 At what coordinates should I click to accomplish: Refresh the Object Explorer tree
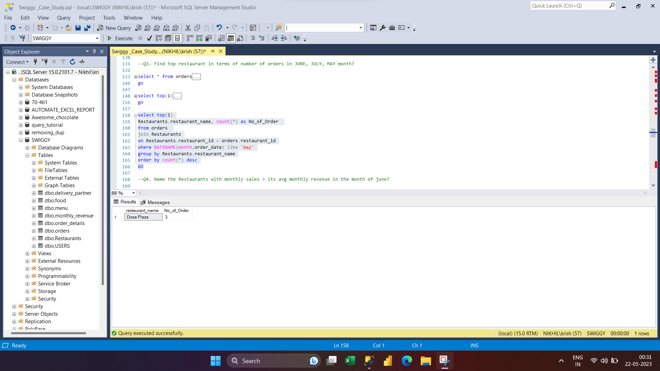[x=73, y=62]
